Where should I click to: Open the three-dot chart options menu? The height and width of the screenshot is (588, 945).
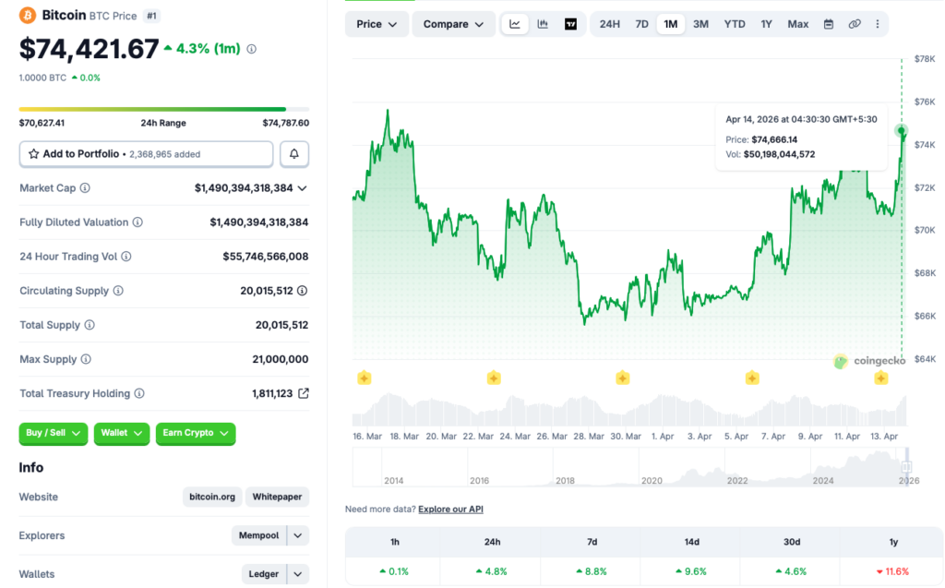[x=878, y=24]
